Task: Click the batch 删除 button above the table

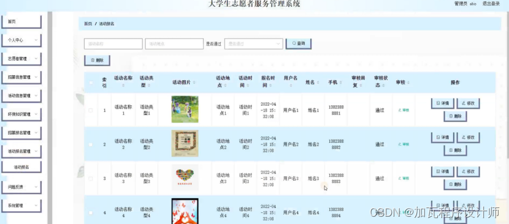Action: click(x=97, y=61)
